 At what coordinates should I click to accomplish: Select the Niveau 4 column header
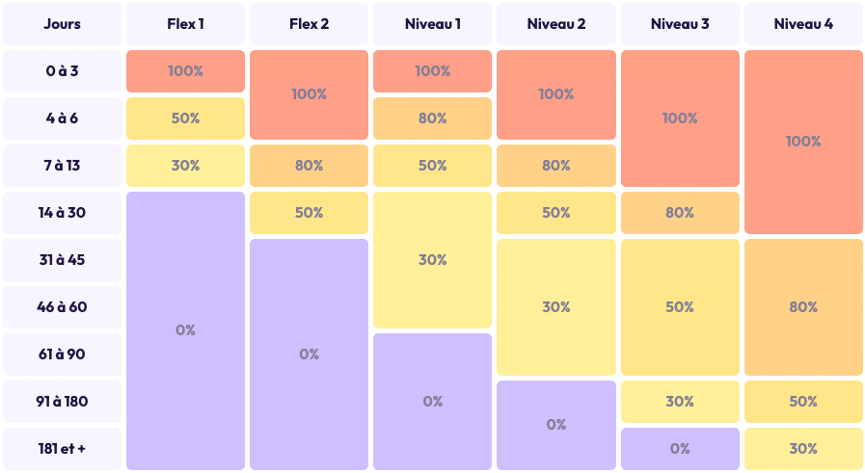tap(803, 24)
